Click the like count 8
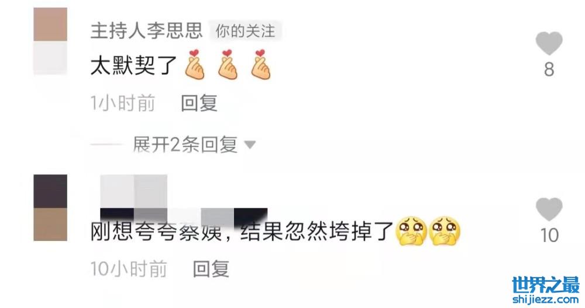Image resolution: width=585 pixels, height=308 pixels. pos(549,69)
